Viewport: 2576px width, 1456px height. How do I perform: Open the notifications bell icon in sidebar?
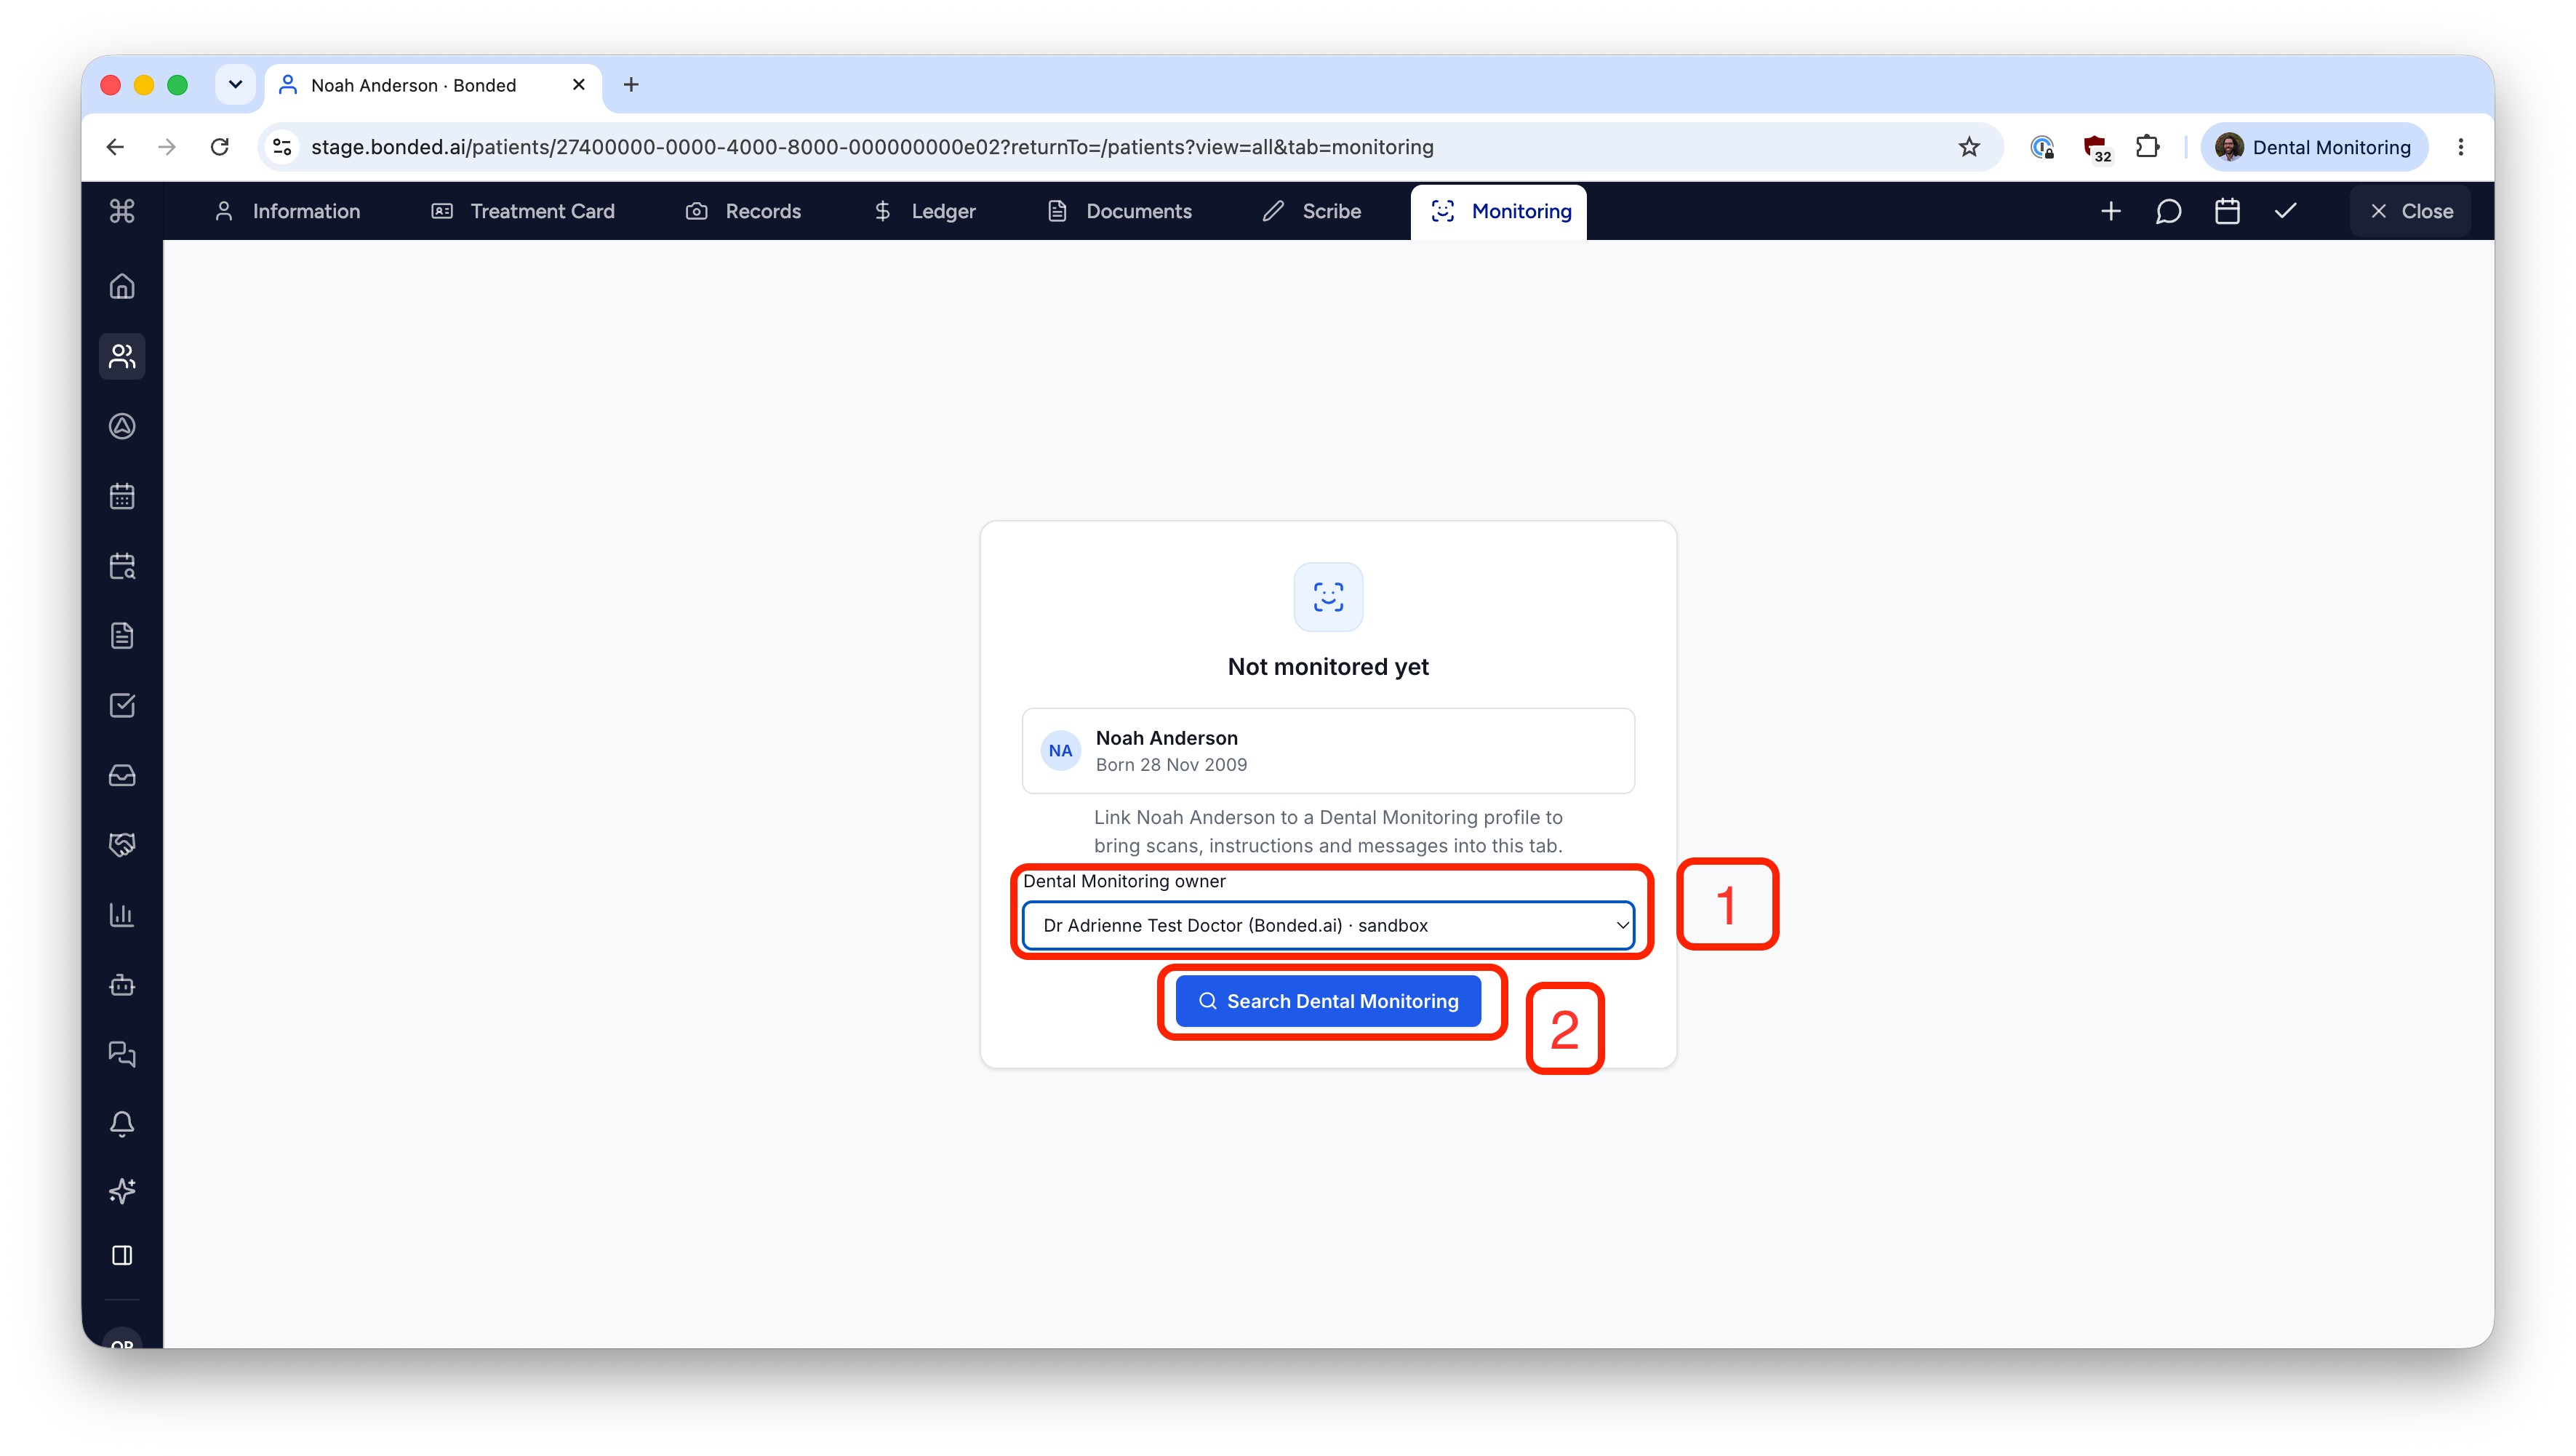coord(122,1123)
